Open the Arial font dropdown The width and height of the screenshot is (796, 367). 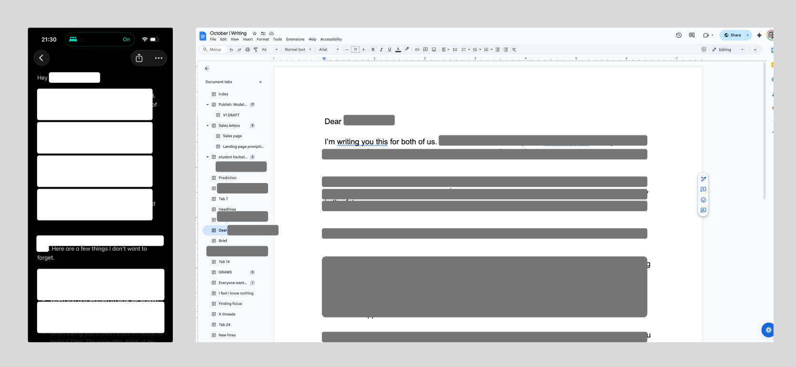(x=329, y=49)
